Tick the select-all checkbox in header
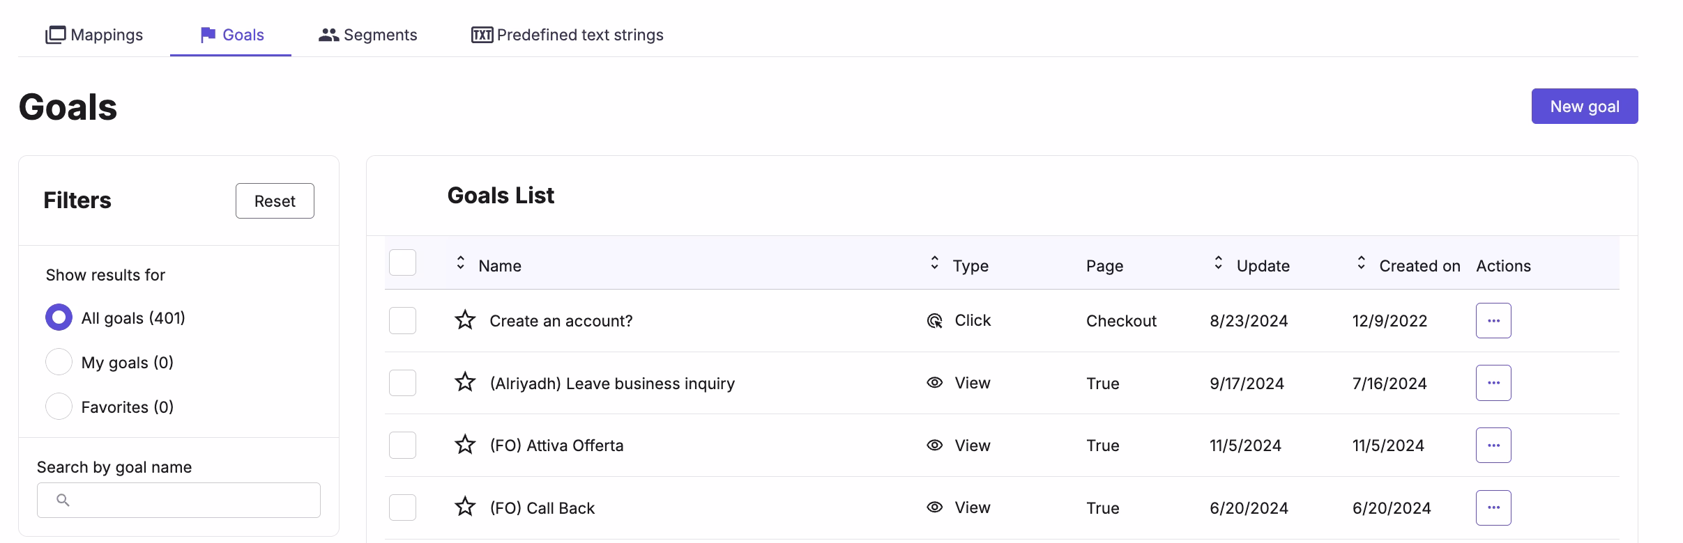 [402, 262]
